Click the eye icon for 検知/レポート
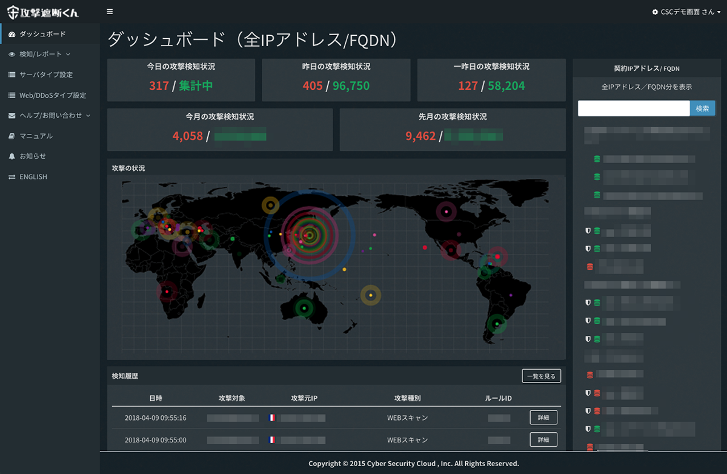 coord(12,54)
